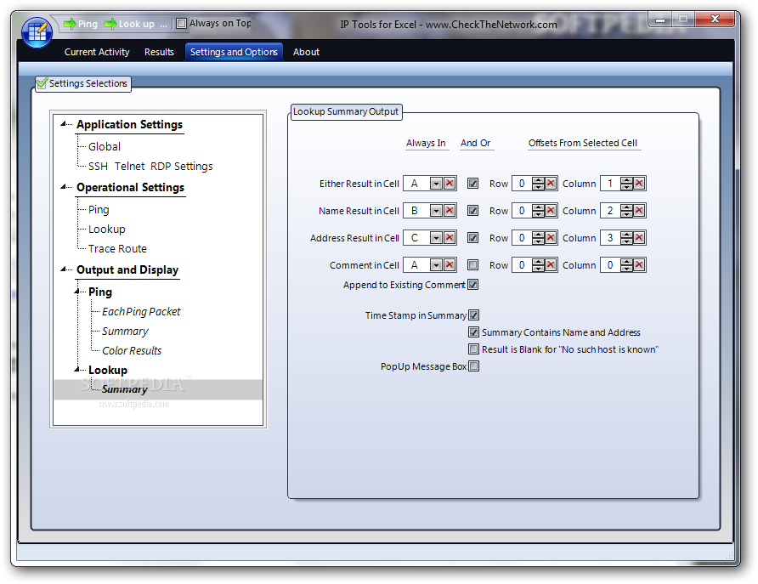The height and width of the screenshot is (584, 758).
Task: Clear Either Result cell with red X
Action: point(450,184)
